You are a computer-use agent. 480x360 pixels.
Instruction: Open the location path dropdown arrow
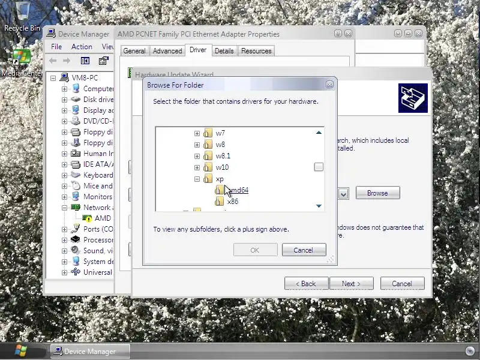(x=343, y=193)
